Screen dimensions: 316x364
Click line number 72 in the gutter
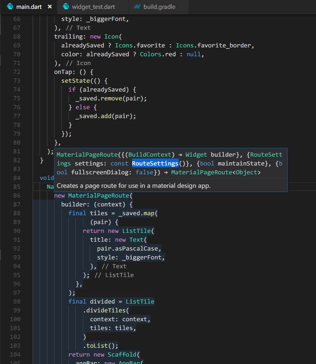coord(17,72)
